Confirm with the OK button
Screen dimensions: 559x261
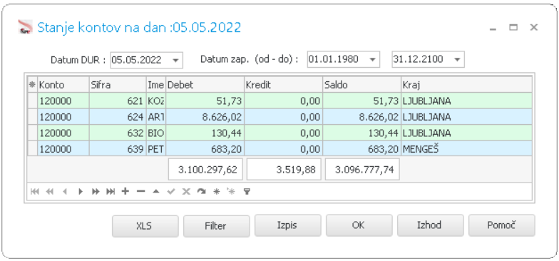pos(359,225)
